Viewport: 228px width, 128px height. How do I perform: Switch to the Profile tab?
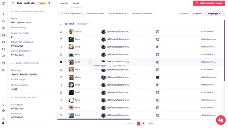64,3
